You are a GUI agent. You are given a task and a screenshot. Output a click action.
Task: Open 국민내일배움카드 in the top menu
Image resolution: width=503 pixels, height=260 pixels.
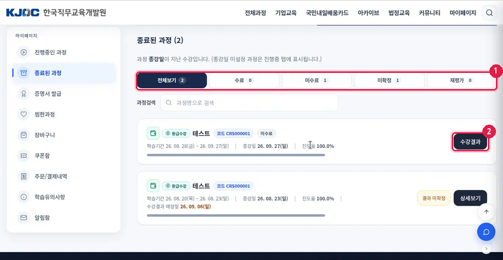[327, 13]
